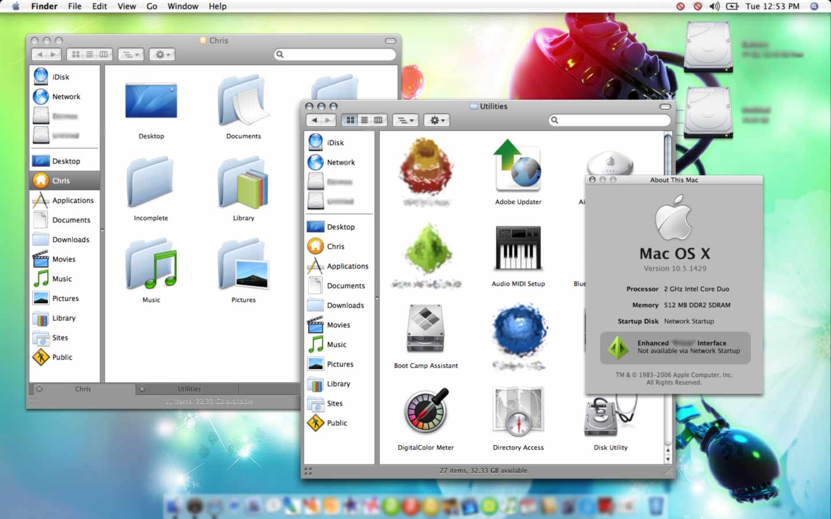The width and height of the screenshot is (831, 519).
Task: Switch to the Utilities tab at the window bottom
Action: pyautogui.click(x=189, y=389)
